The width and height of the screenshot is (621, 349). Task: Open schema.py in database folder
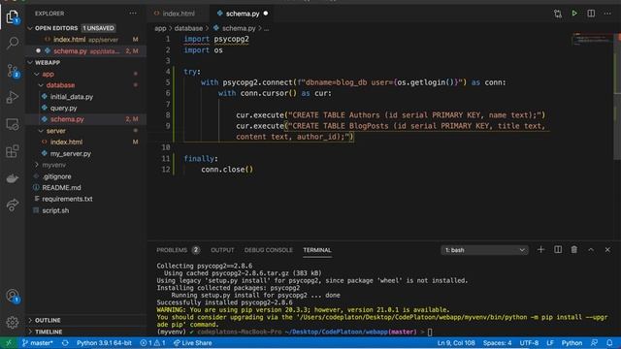click(x=86, y=119)
